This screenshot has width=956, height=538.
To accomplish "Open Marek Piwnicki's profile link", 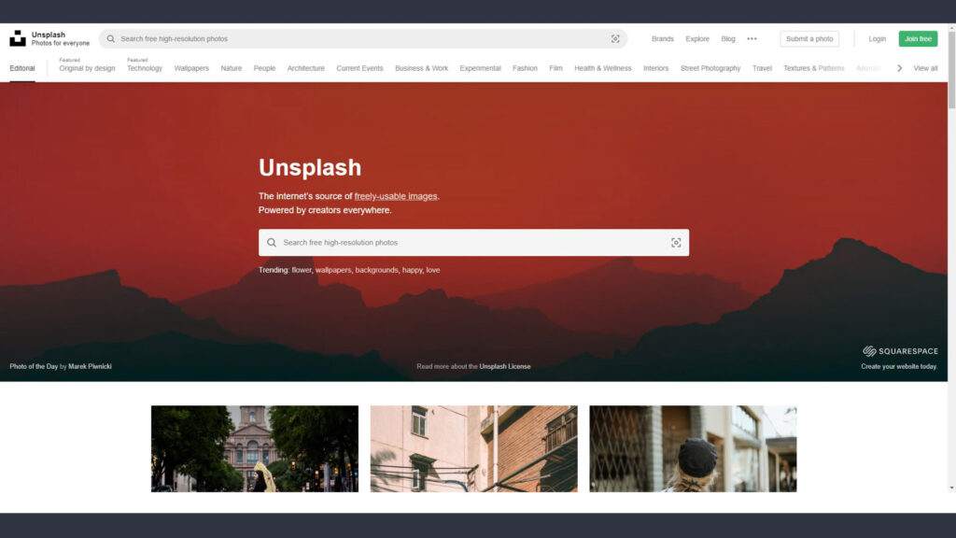I will click(x=90, y=366).
